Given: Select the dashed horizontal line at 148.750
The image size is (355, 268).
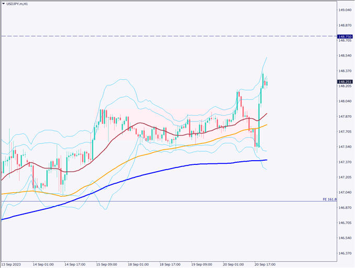Looking at the screenshot, I should (157, 36).
